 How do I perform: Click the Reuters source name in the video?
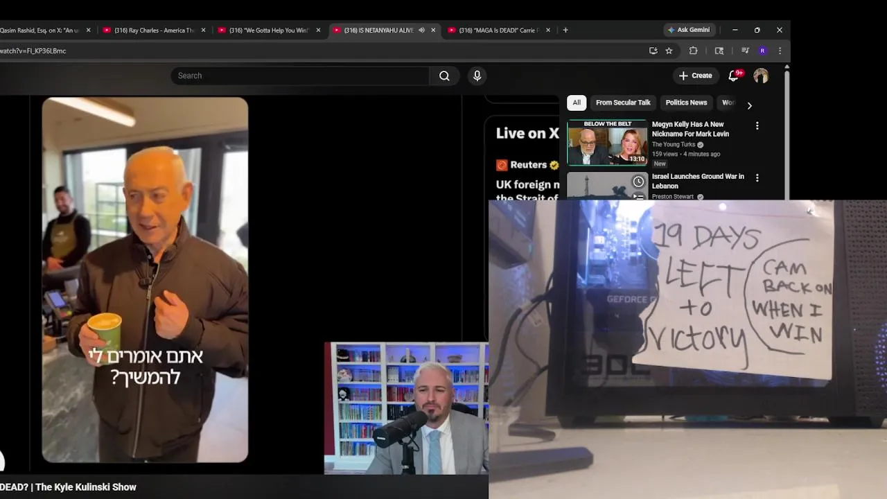coord(528,165)
